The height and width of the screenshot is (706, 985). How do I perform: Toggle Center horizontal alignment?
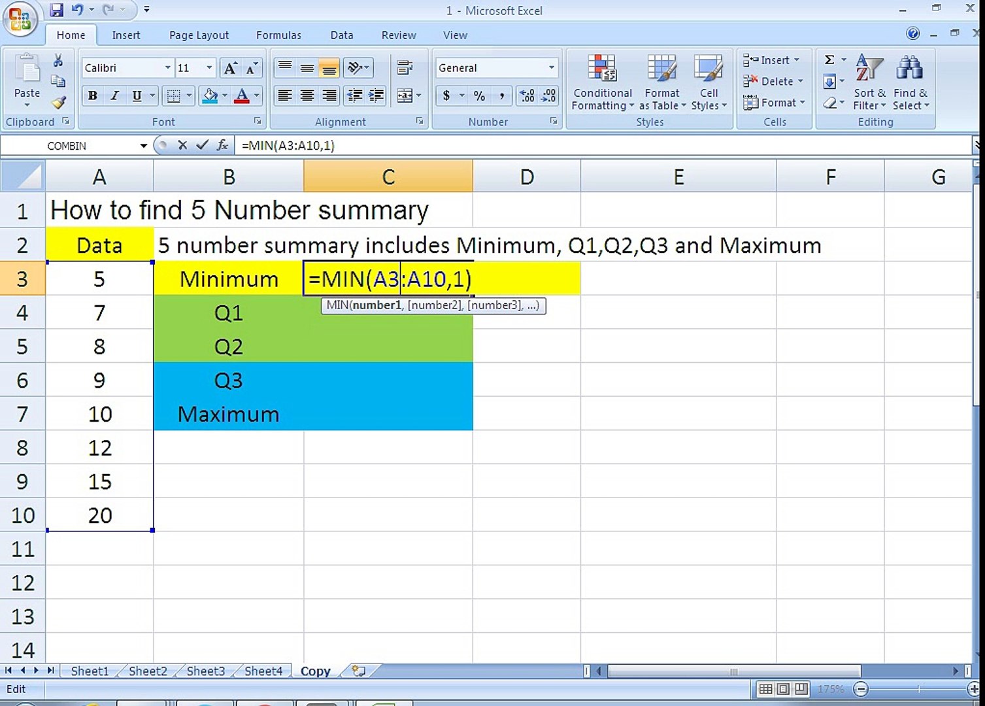307,96
